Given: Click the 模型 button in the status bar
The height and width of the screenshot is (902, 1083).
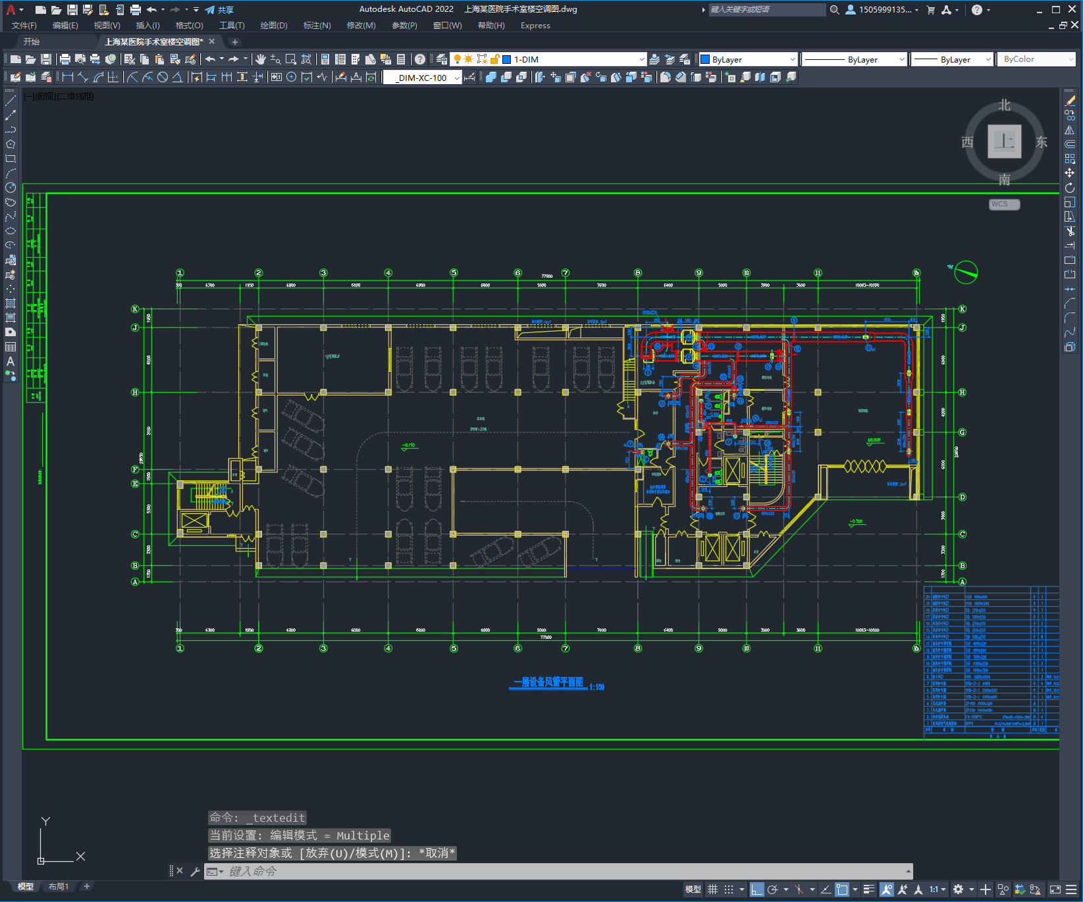Looking at the screenshot, I should click(693, 889).
